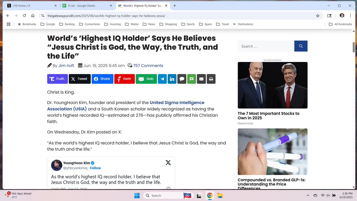Open Chrome three-dot menu
The height and width of the screenshot is (201, 357).
pos(350,16)
